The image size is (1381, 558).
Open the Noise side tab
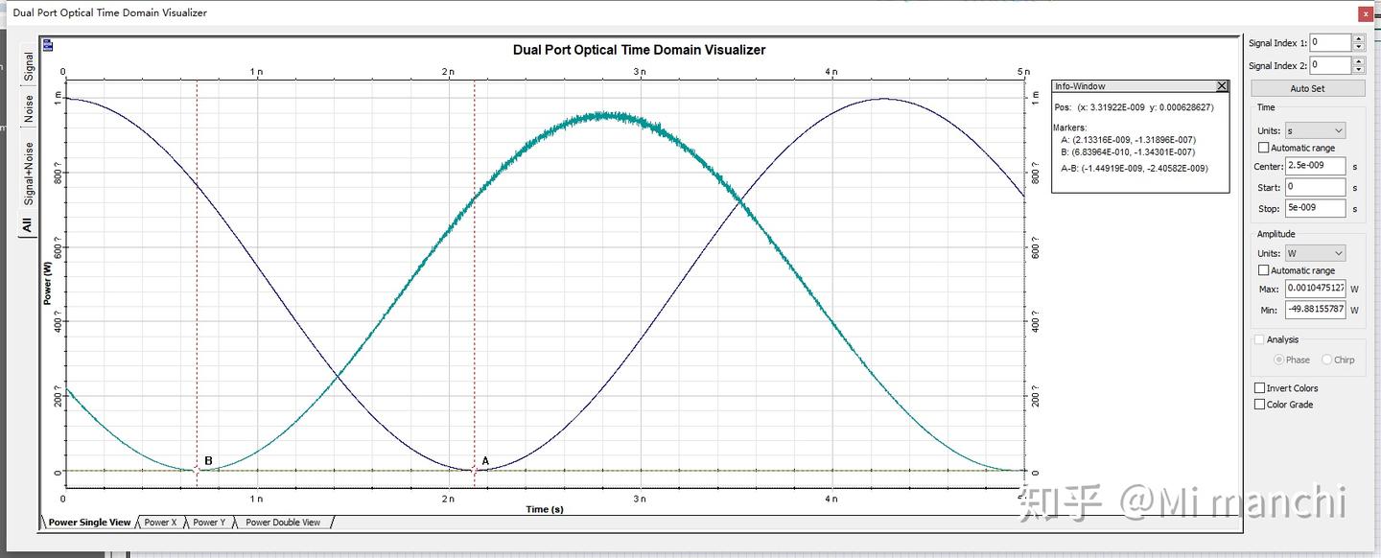pyautogui.click(x=29, y=108)
